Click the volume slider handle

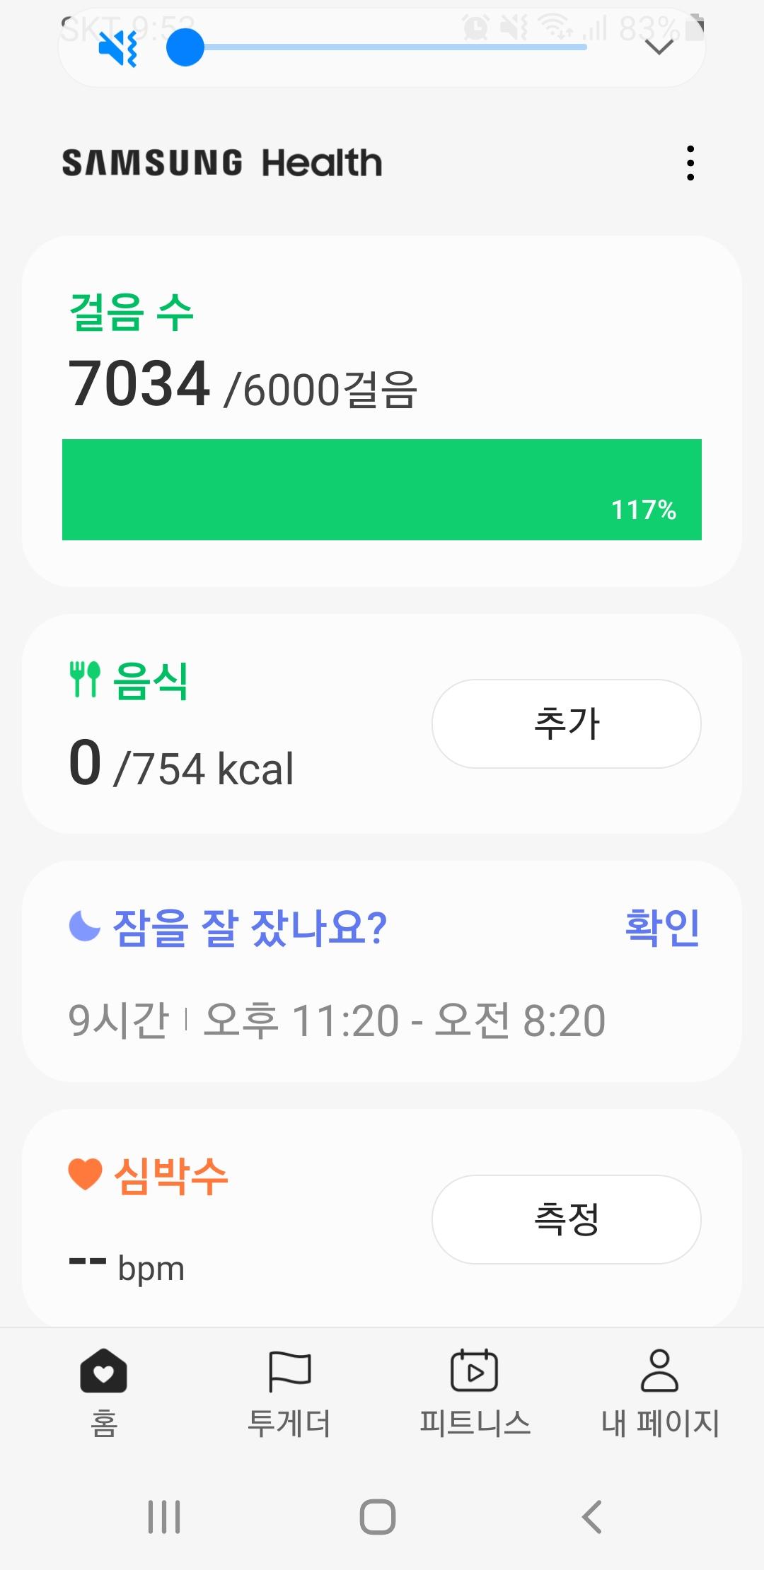(x=185, y=47)
